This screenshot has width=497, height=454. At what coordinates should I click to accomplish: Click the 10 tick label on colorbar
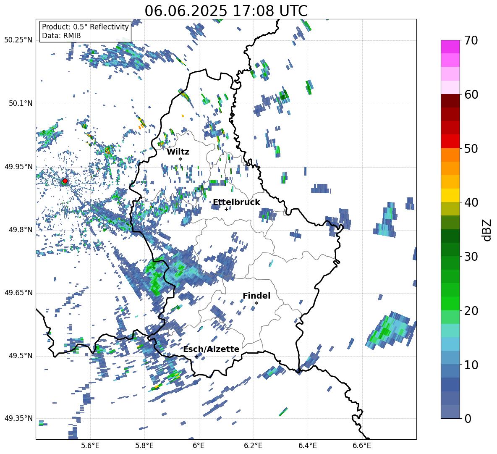pyautogui.click(x=471, y=365)
